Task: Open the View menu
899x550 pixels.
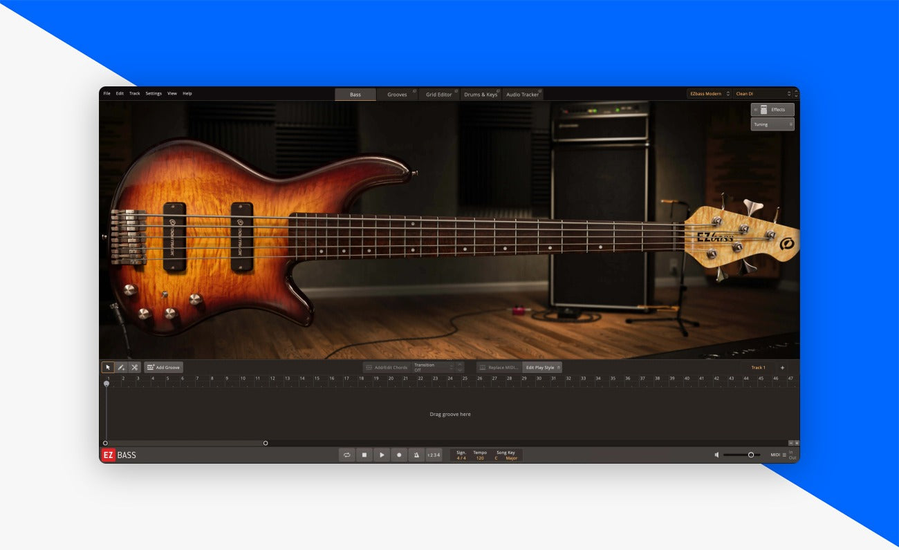Action: [172, 93]
